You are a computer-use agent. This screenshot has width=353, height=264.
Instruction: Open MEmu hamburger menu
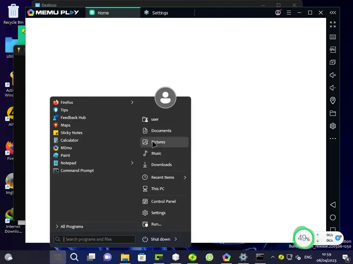point(289,13)
